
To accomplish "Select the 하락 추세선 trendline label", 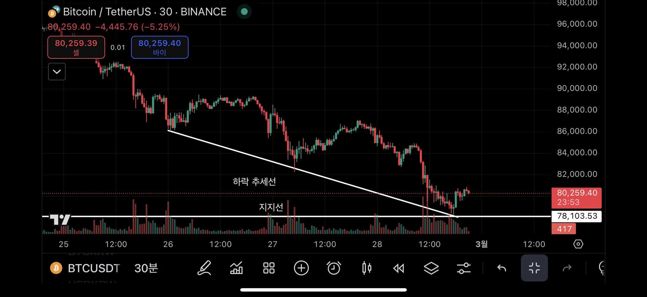I will (254, 182).
